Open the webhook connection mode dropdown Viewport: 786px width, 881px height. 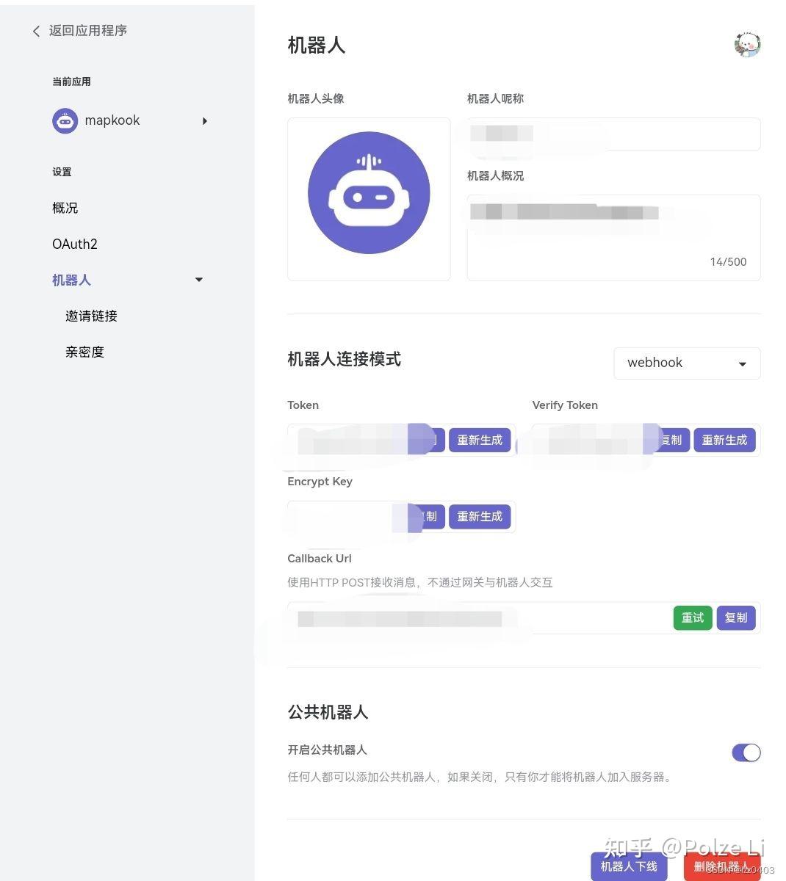pyautogui.click(x=686, y=363)
